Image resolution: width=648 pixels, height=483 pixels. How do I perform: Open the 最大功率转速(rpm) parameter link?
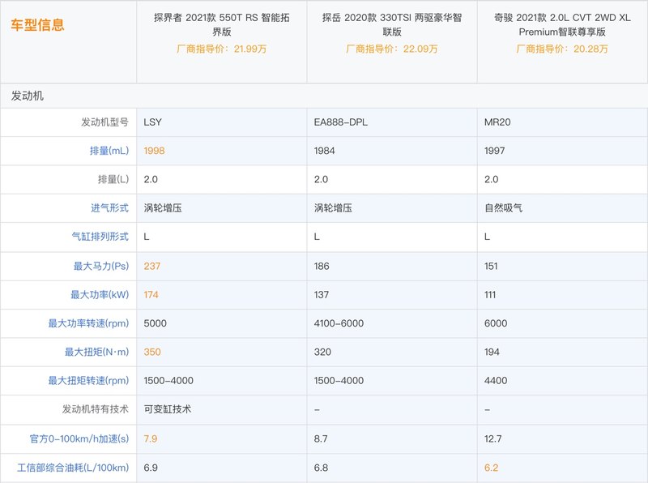point(88,323)
